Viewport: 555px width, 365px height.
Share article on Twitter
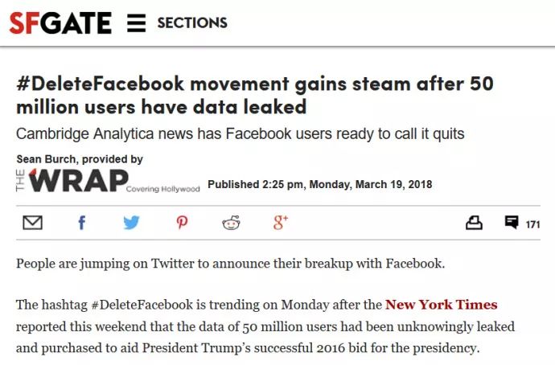tap(132, 223)
